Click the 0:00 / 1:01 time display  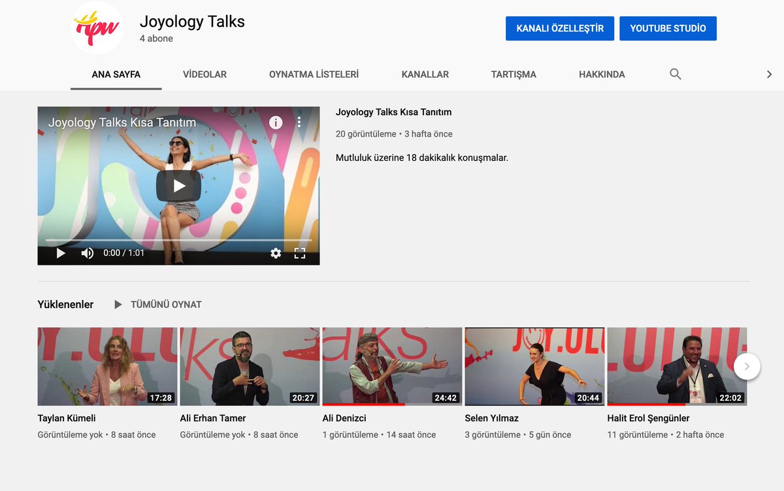pyautogui.click(x=124, y=253)
